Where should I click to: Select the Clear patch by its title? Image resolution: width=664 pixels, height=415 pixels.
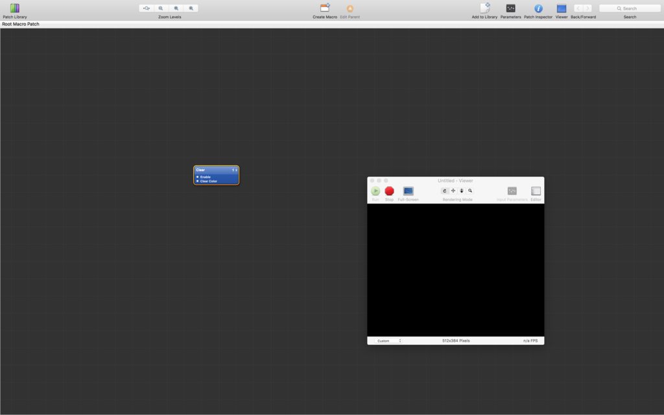[x=200, y=170]
